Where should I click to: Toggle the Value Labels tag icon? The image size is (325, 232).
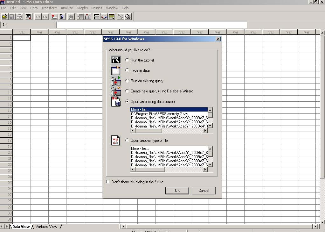(121, 17)
